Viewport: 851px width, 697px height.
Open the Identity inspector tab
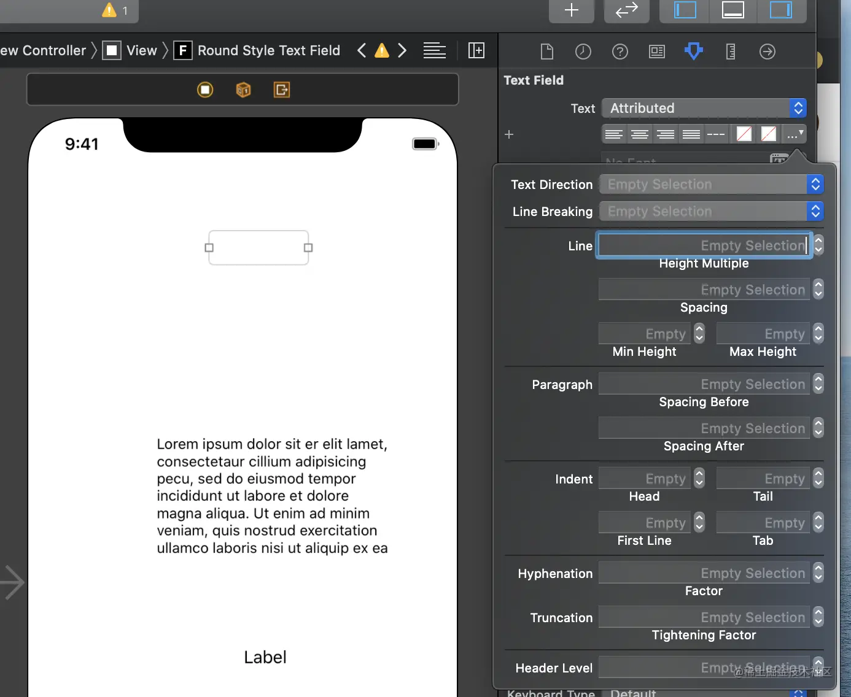click(657, 52)
